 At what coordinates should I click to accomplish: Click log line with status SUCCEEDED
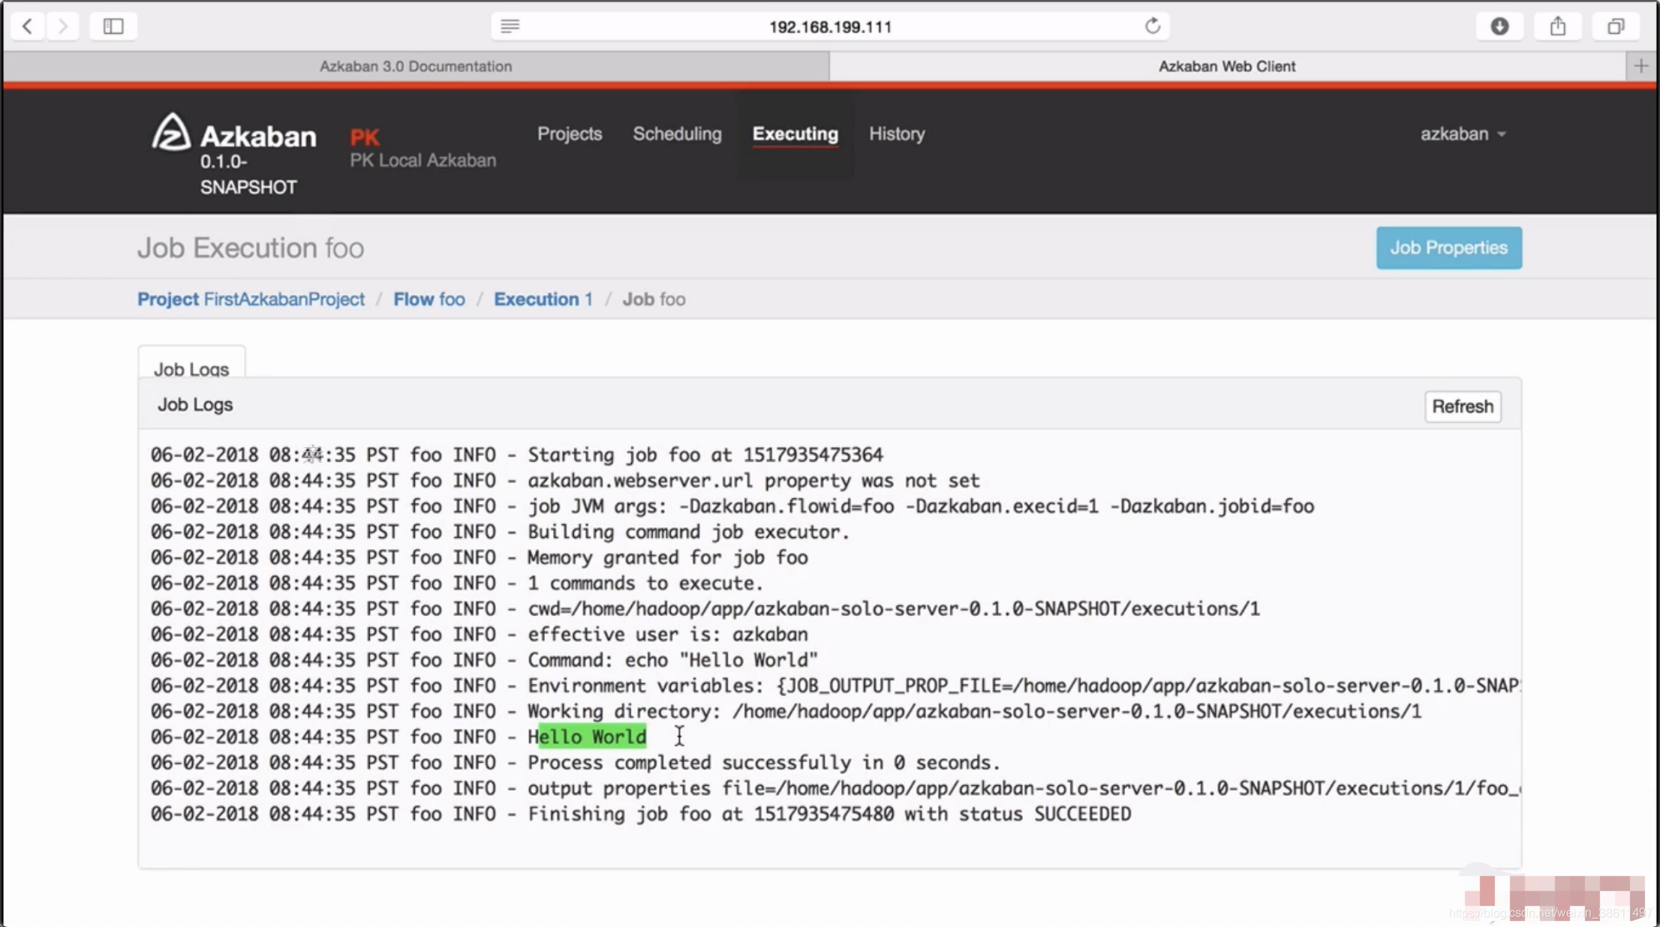(x=641, y=814)
